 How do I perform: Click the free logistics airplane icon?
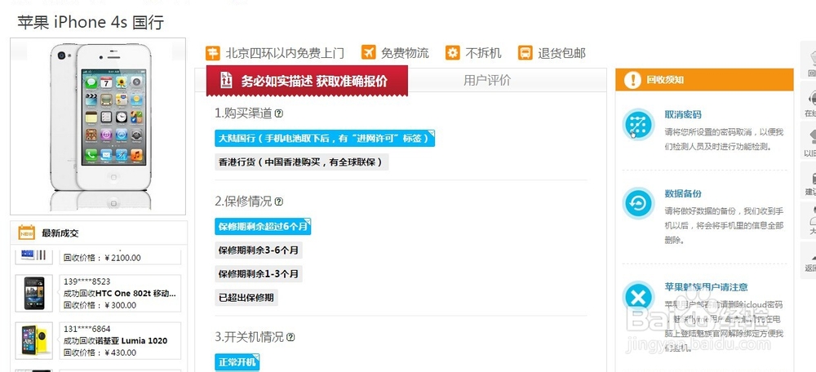[x=369, y=52]
